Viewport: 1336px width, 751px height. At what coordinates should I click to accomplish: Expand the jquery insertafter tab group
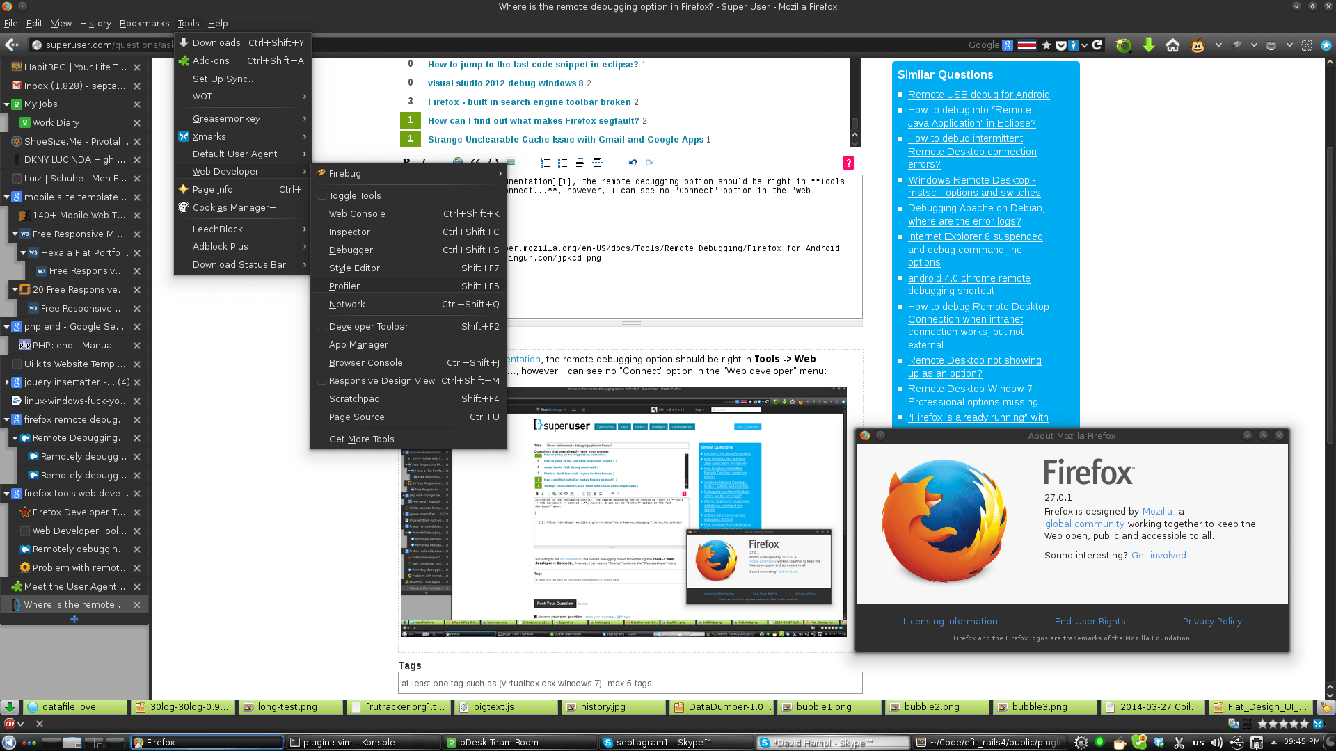[x=7, y=382]
